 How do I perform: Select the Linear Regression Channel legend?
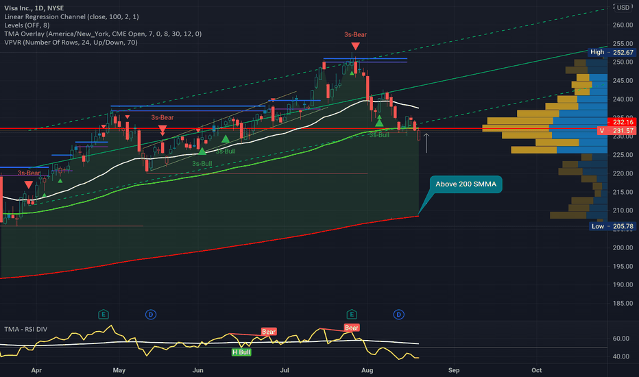click(x=71, y=16)
